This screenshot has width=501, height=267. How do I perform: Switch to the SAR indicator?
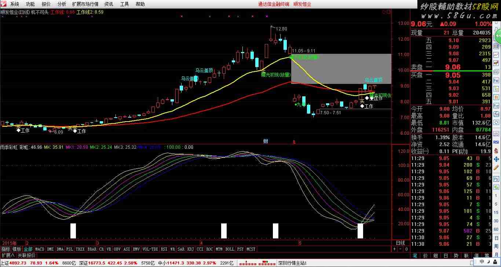tap(181, 249)
